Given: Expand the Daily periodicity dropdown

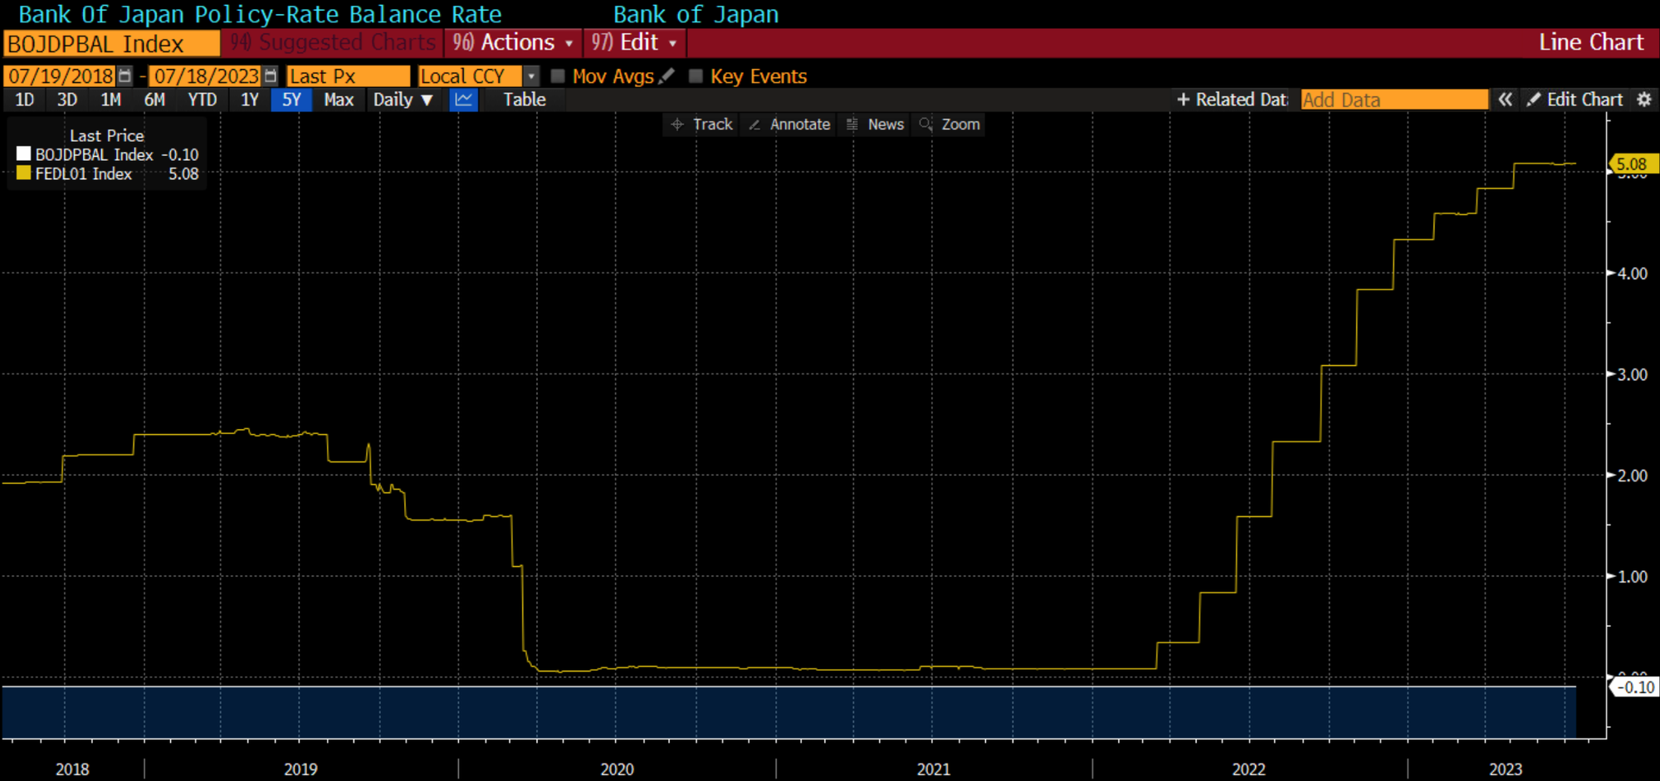Looking at the screenshot, I should click(403, 100).
